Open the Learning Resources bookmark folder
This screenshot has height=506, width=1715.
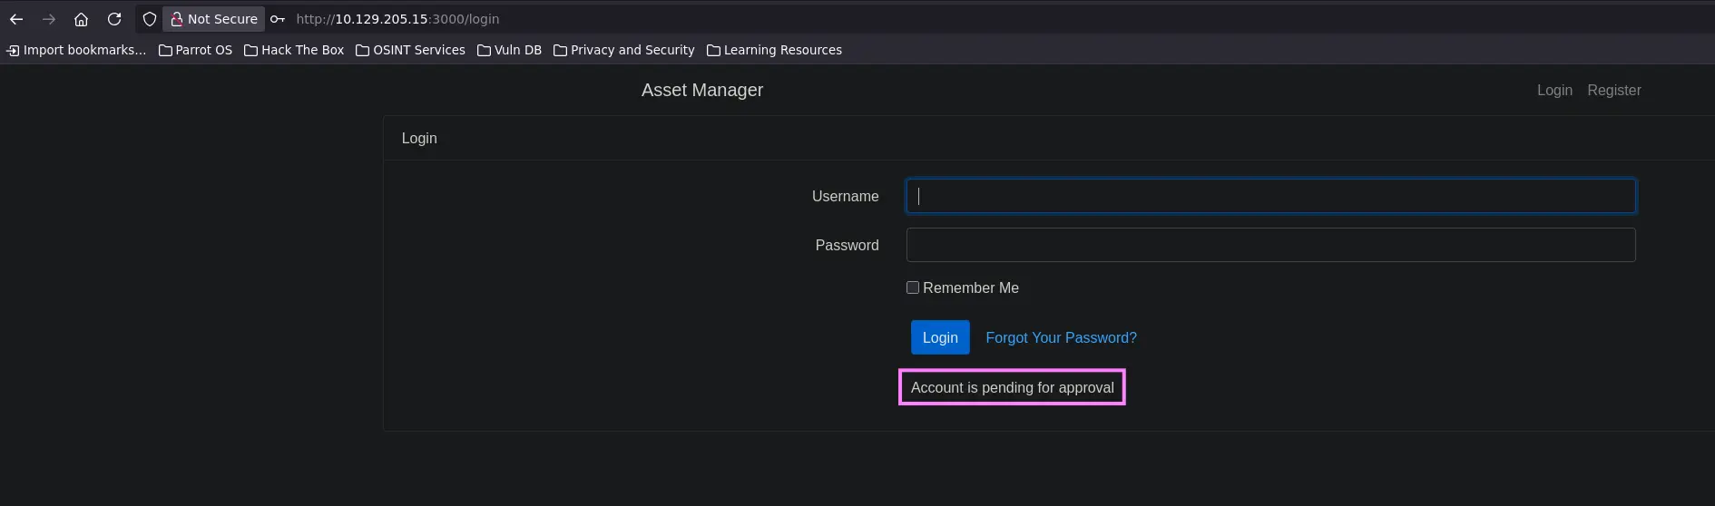pos(774,50)
